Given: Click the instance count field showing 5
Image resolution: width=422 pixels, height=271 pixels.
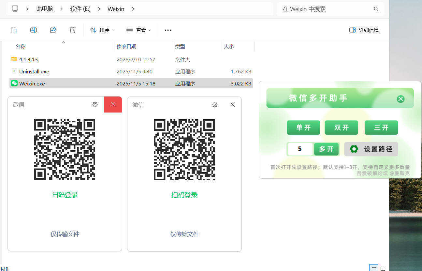Looking at the screenshot, I should click(x=300, y=149).
